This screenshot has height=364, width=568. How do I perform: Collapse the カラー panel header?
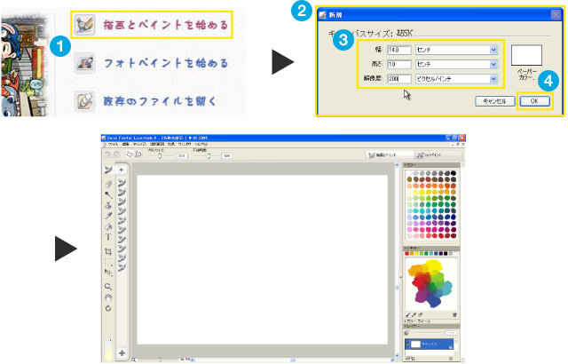[431, 165]
